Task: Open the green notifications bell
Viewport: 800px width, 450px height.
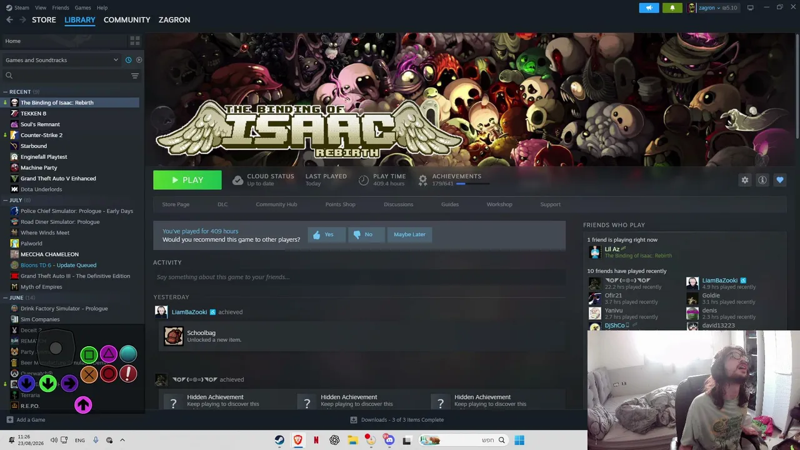Action: point(672,7)
